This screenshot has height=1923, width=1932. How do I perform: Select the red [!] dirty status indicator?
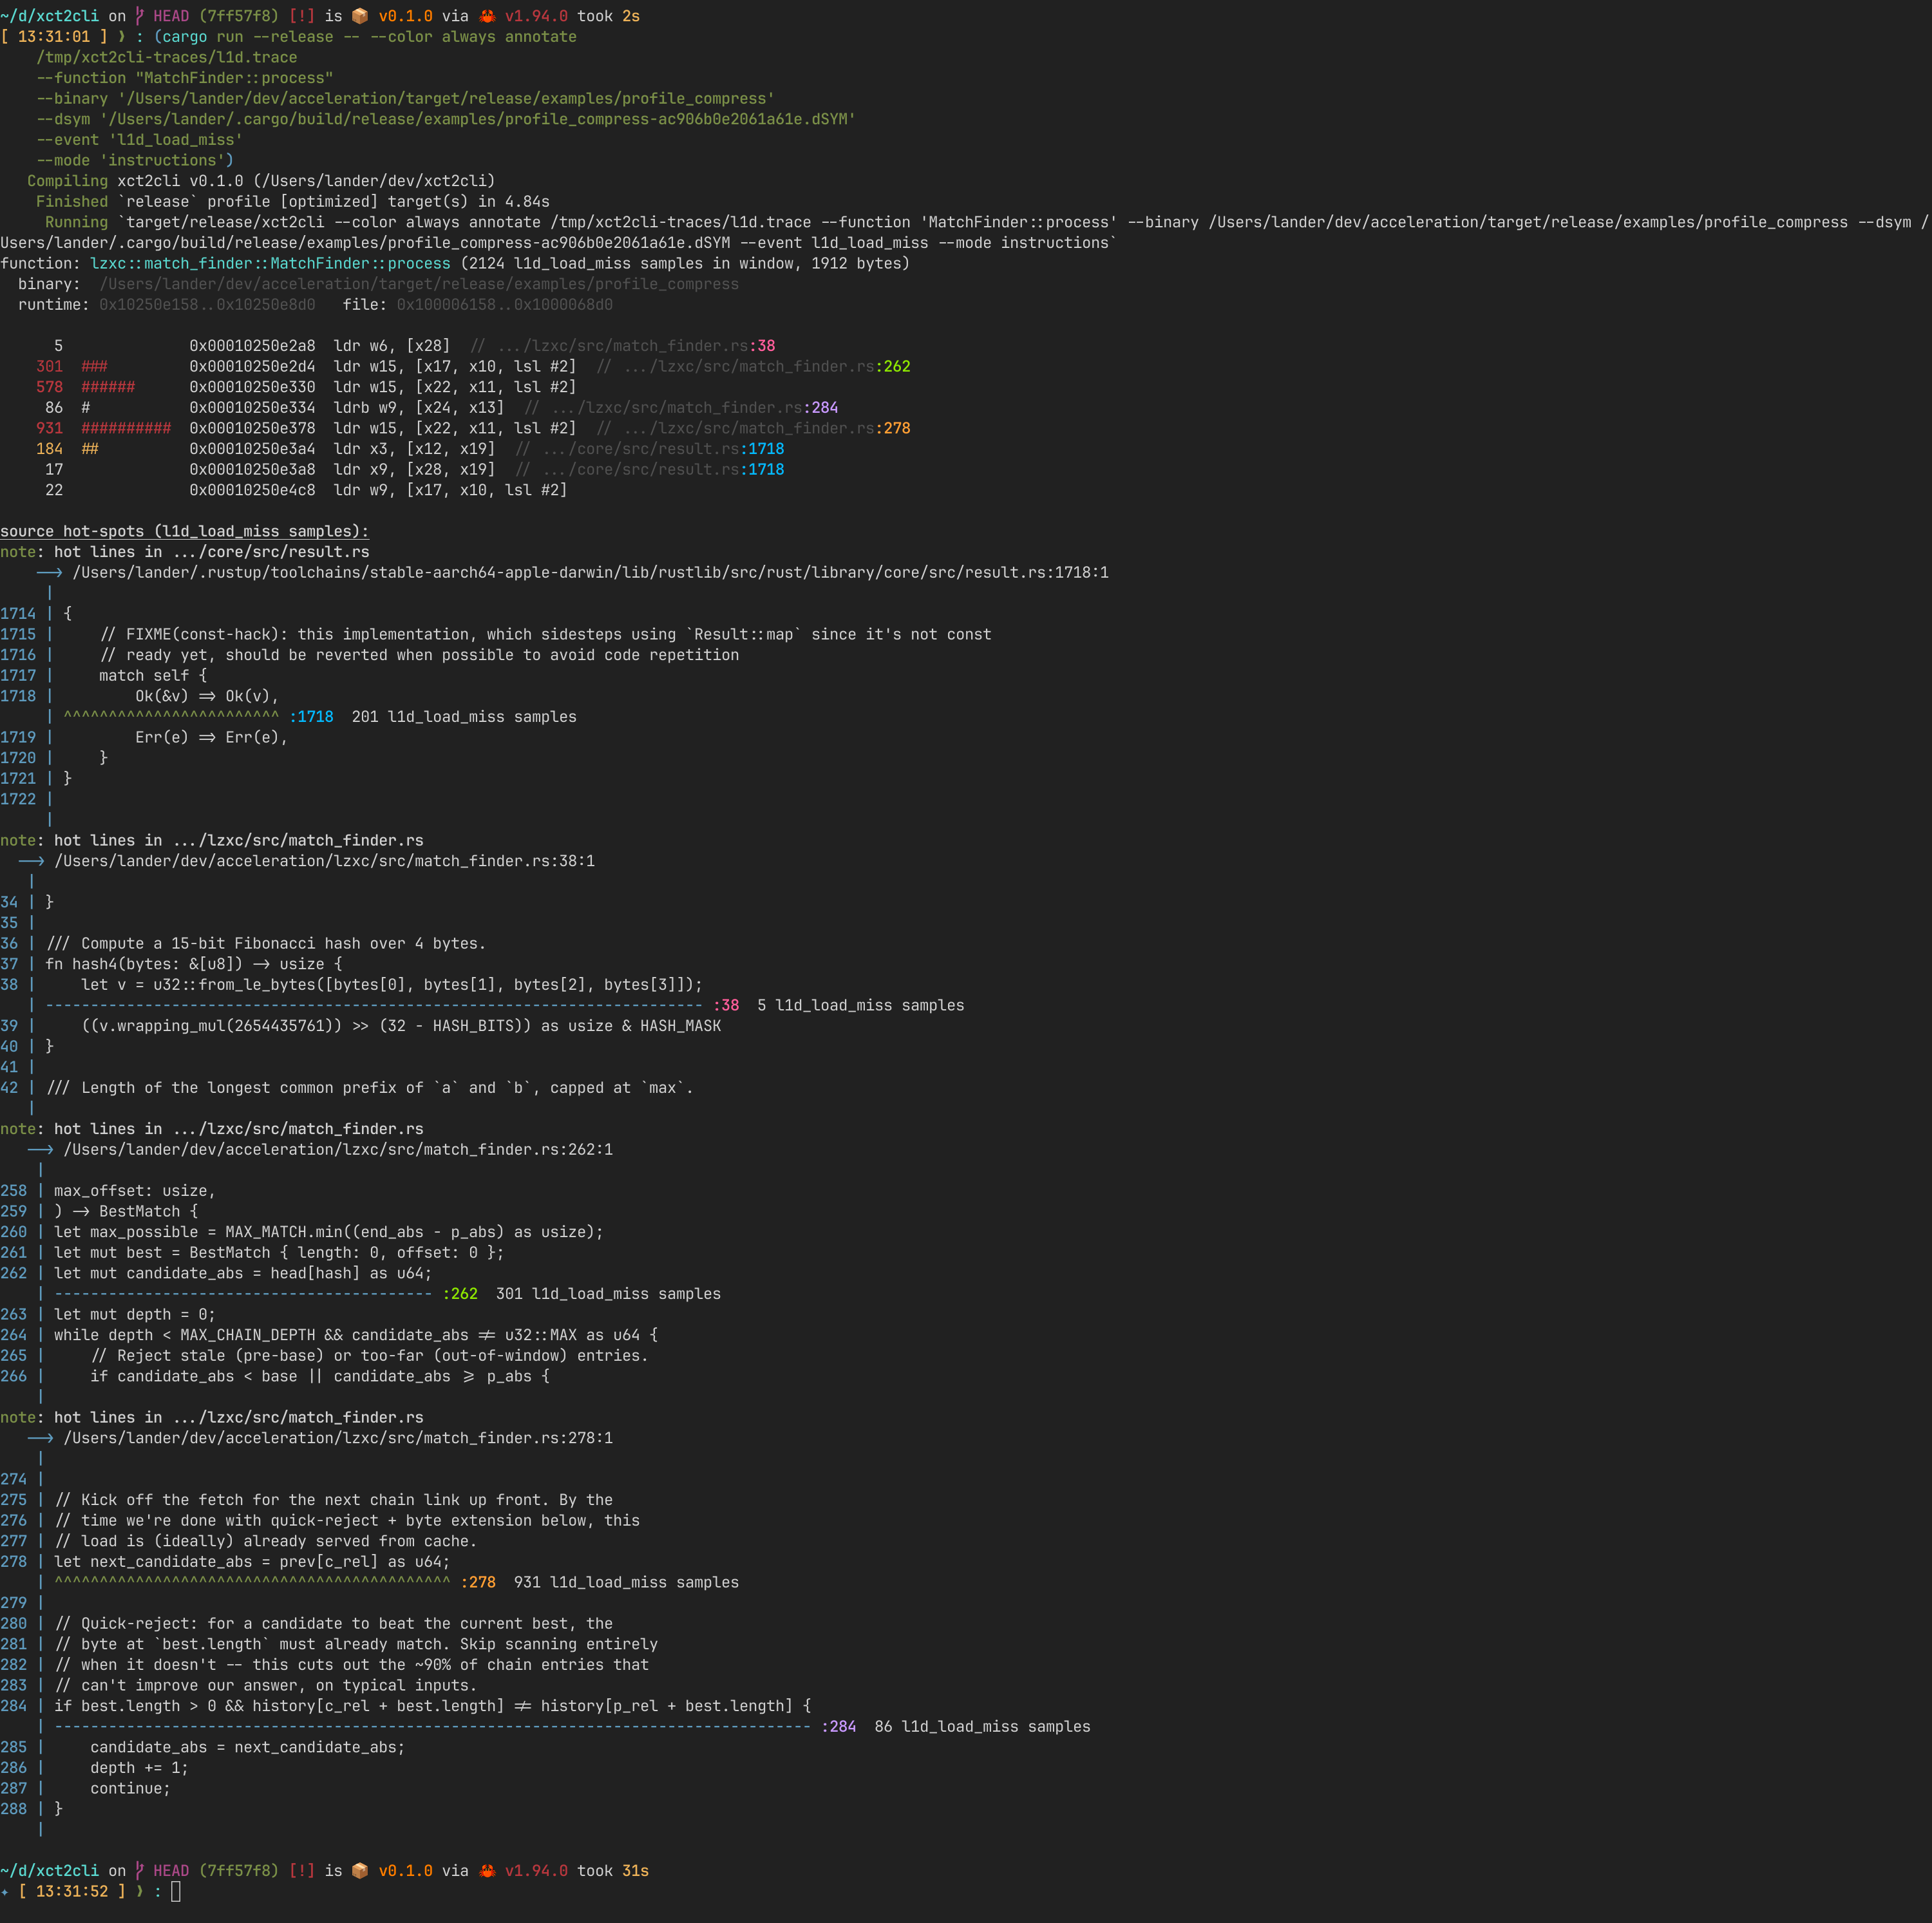coord(302,16)
